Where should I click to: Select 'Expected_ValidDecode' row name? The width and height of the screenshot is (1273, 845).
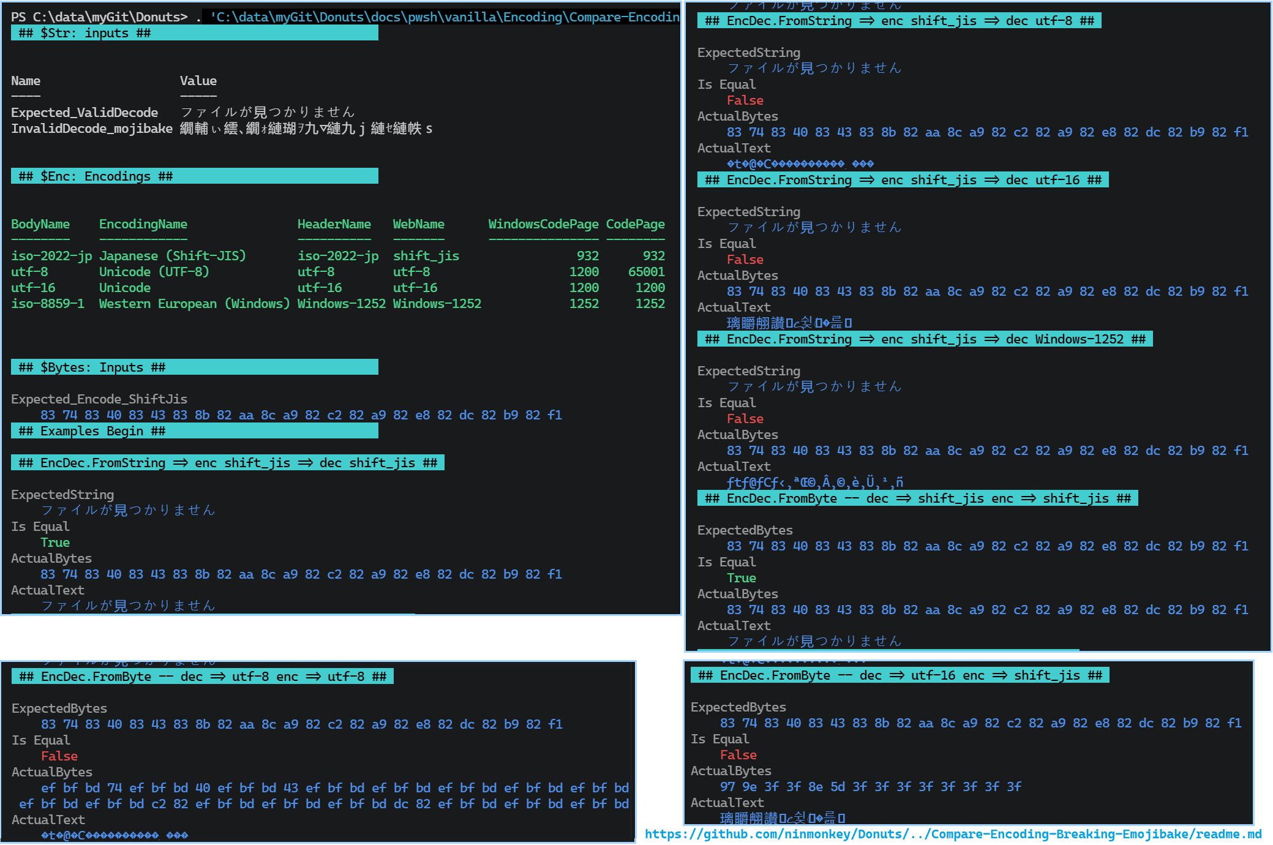[84, 113]
